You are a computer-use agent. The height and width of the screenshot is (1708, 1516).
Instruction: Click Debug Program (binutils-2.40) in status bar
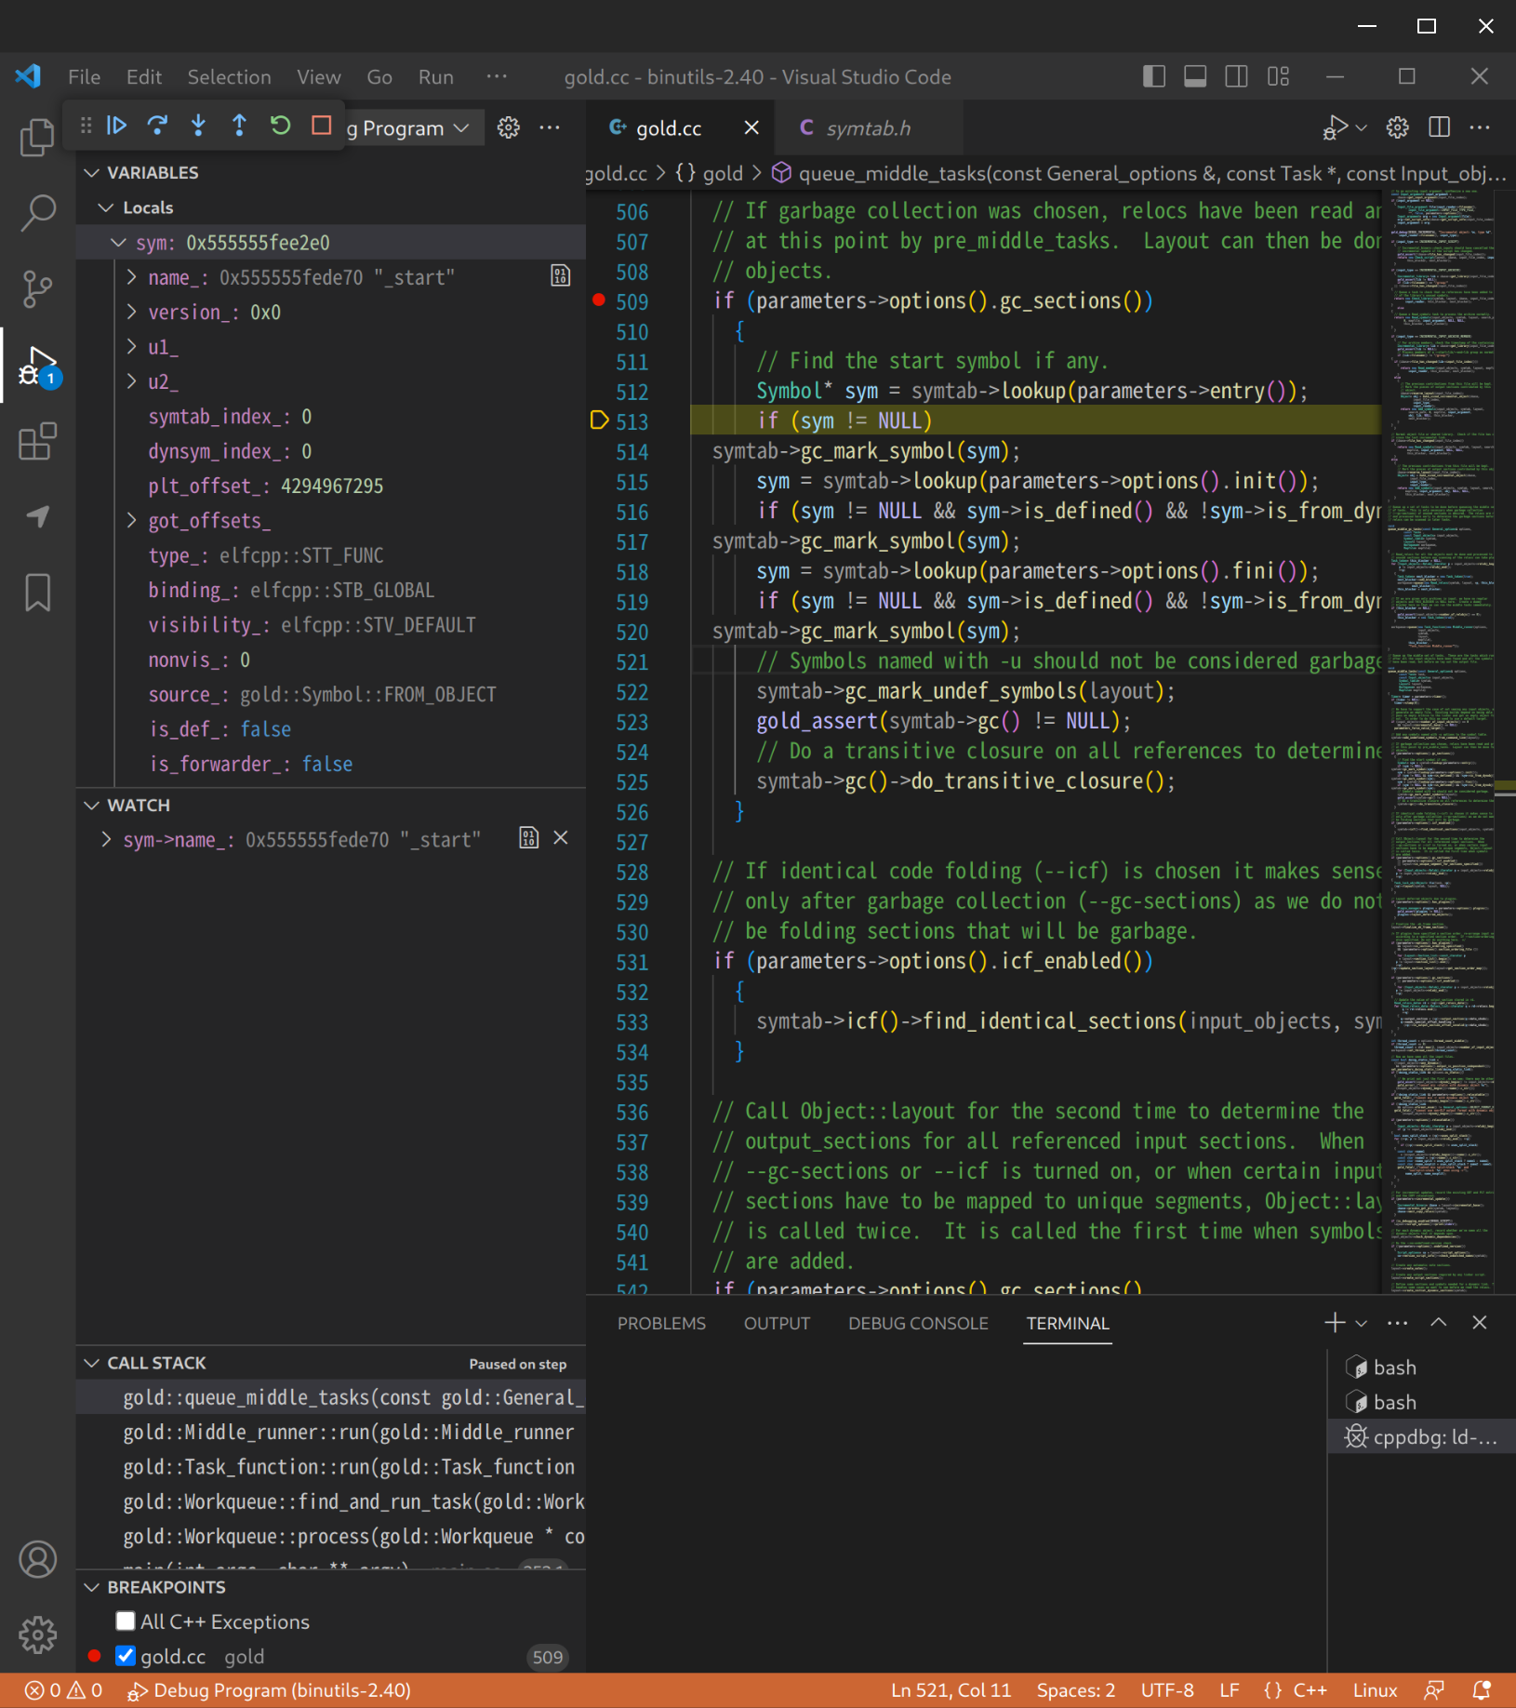coord(269,1690)
